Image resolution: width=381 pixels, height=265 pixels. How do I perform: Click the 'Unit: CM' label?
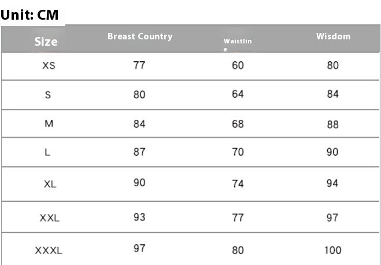(30, 14)
